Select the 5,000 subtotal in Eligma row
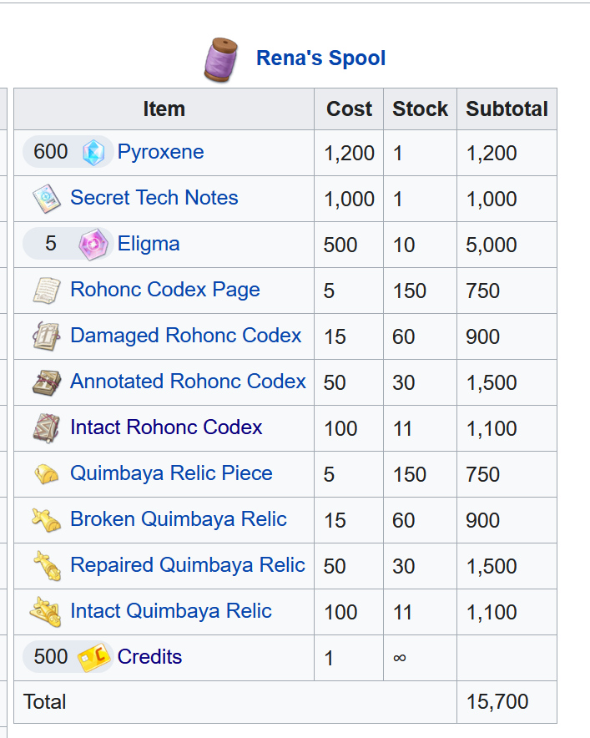The height and width of the screenshot is (738, 590). 492,245
